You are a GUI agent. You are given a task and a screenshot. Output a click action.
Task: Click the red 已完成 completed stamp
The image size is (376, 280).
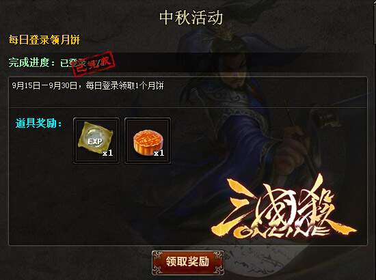coord(94,64)
